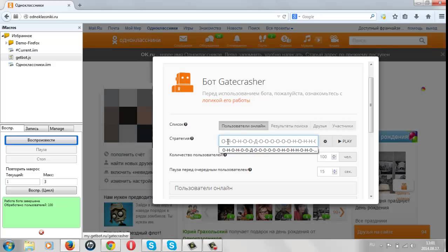Click the Воспр. (Цикл) loop button
448x252 pixels.
41,190
